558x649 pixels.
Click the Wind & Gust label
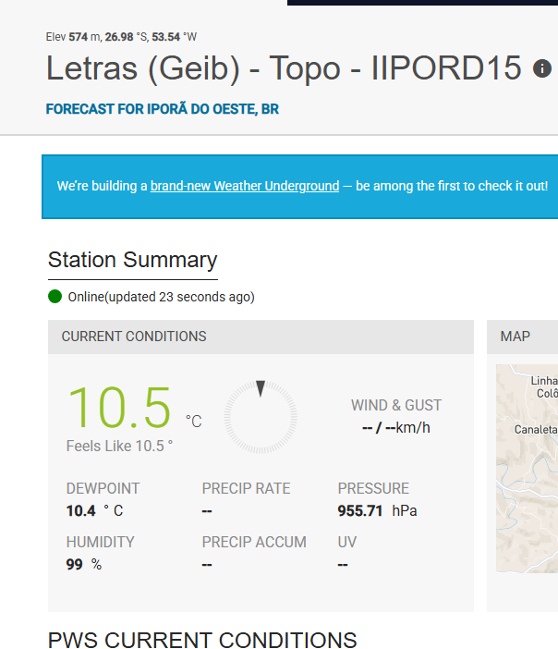click(x=396, y=405)
